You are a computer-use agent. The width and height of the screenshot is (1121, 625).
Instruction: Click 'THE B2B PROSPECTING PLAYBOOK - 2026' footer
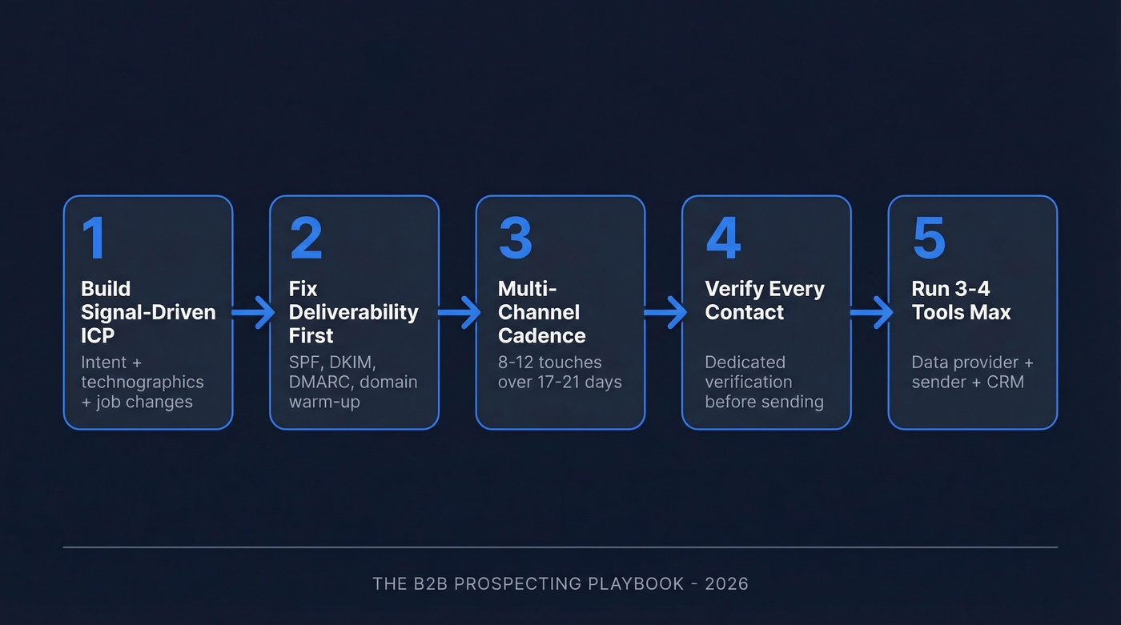click(x=560, y=583)
